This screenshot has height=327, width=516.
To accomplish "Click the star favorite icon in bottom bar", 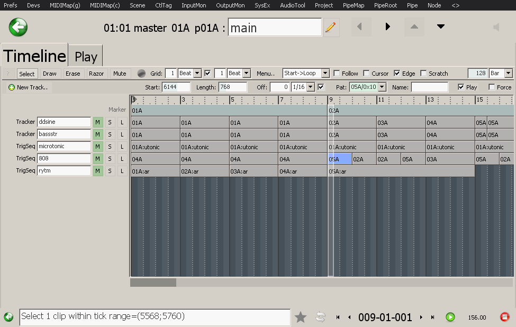I will 301,317.
